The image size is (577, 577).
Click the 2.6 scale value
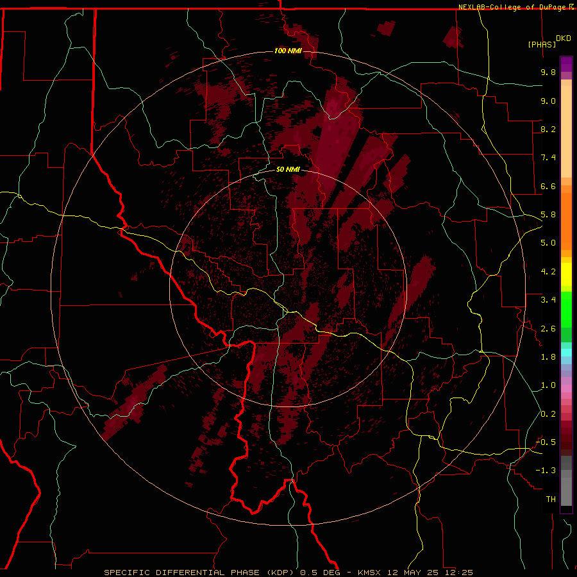click(548, 329)
